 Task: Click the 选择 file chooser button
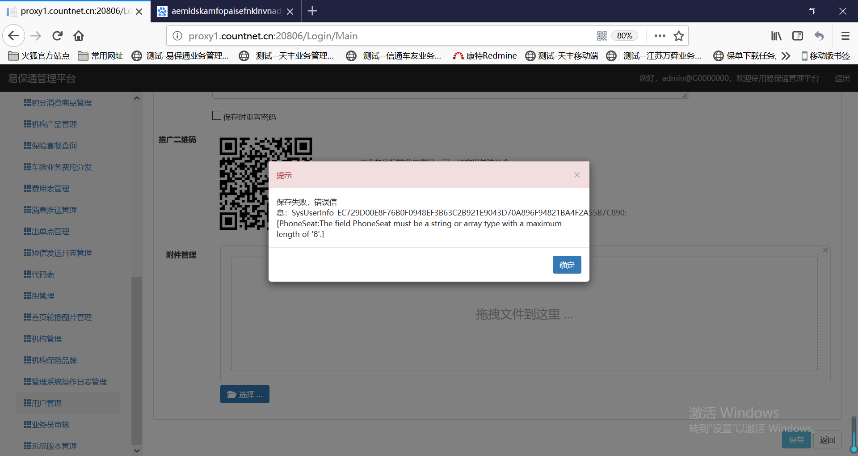click(x=244, y=394)
